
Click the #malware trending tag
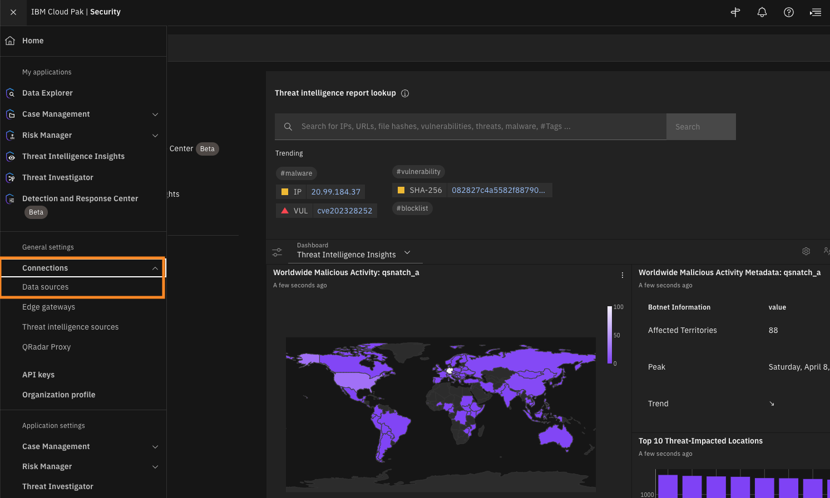(x=297, y=173)
